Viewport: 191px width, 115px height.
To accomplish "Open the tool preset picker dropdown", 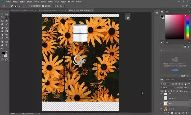I will click(x=6, y=6).
